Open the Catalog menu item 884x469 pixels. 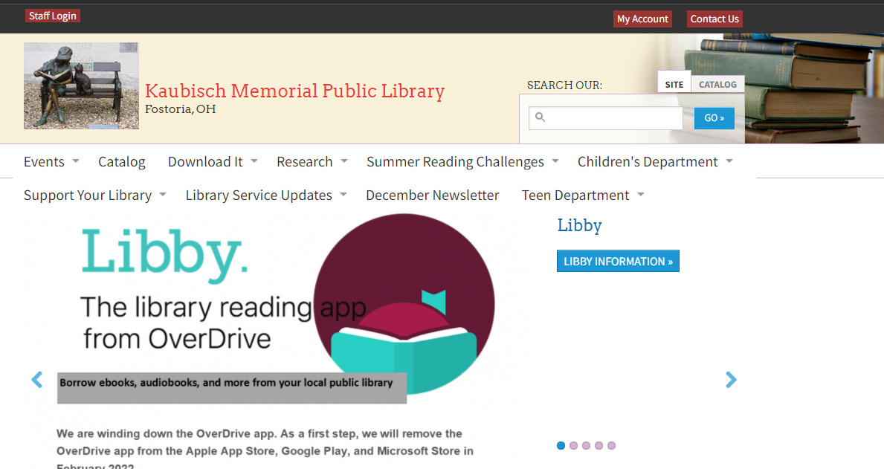[122, 162]
